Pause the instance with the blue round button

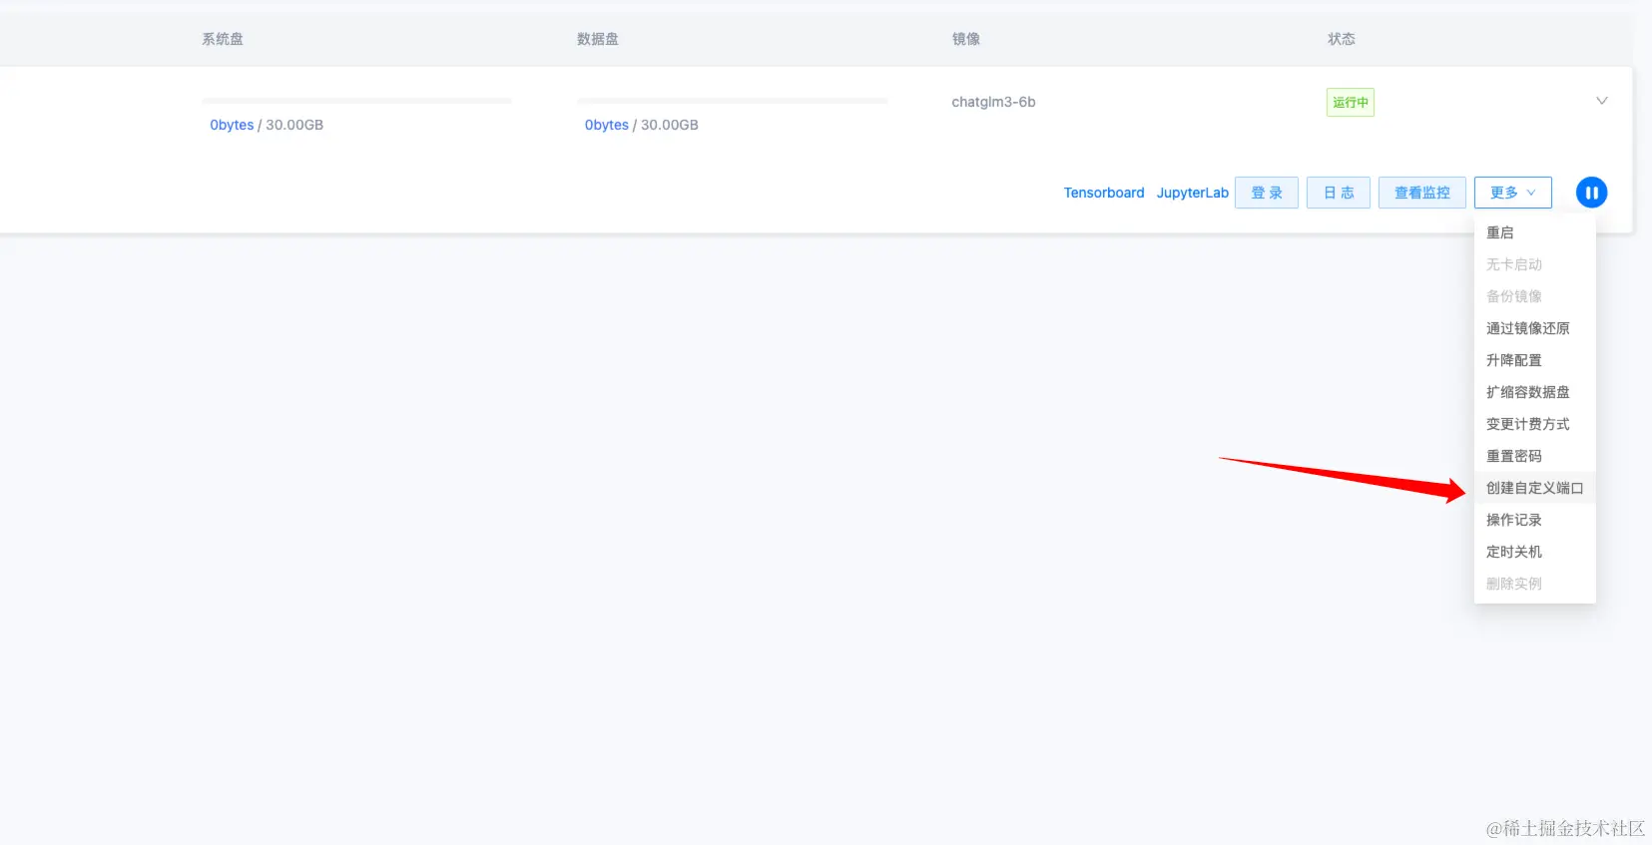pos(1591,193)
